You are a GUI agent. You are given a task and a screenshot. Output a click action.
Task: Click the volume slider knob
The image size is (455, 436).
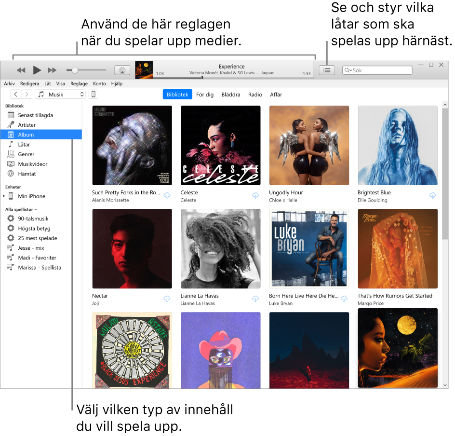point(75,70)
